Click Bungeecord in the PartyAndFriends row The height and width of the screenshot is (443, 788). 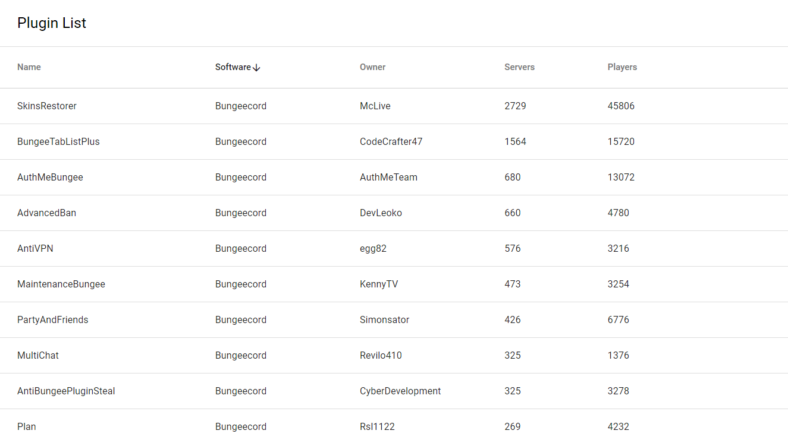pyautogui.click(x=241, y=320)
